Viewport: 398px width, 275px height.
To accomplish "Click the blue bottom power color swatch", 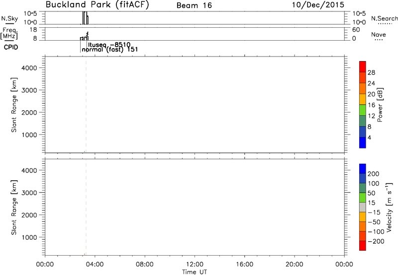I will click(363, 142).
